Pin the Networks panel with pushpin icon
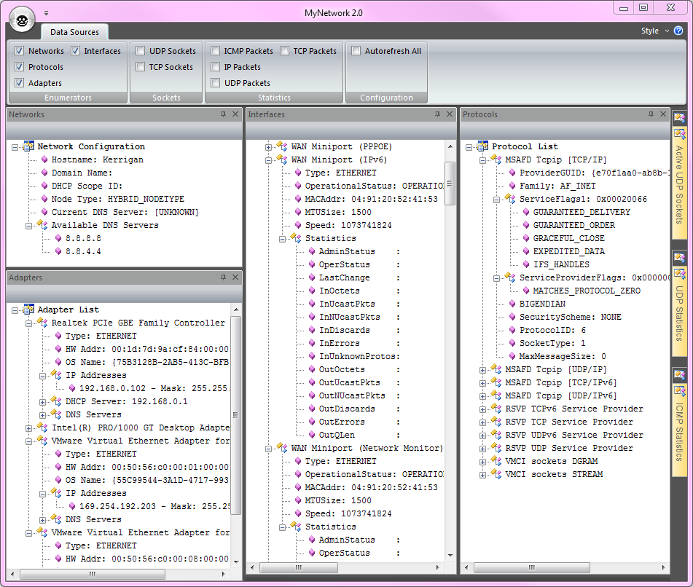 (223, 114)
